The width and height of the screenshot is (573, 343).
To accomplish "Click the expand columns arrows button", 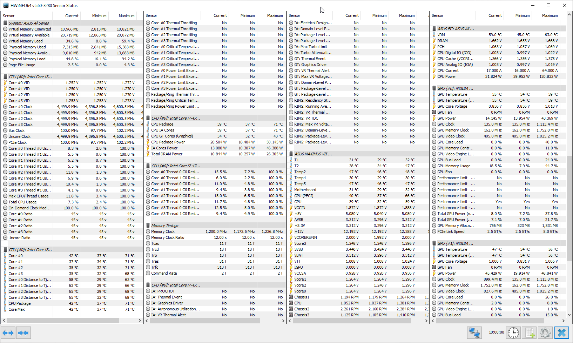I will click(x=8, y=332).
